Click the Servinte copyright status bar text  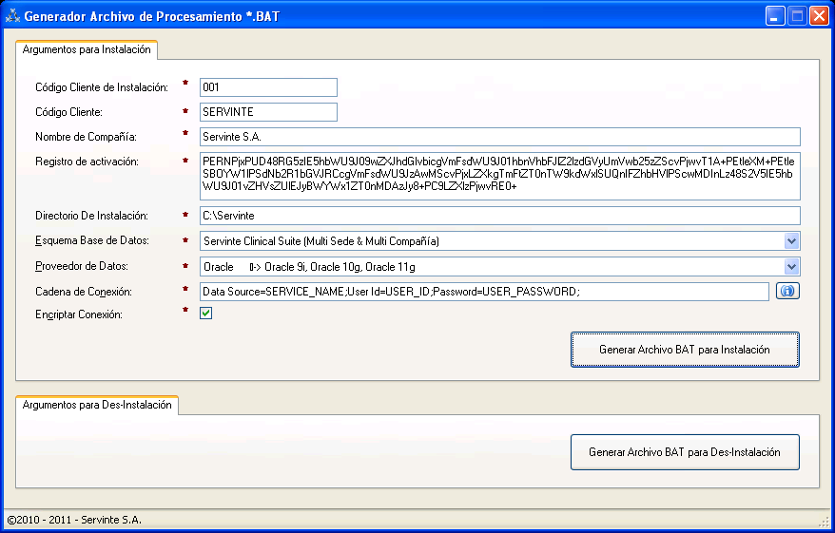[74, 520]
